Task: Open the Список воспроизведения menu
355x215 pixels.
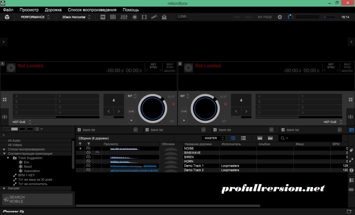Action: 92,10
